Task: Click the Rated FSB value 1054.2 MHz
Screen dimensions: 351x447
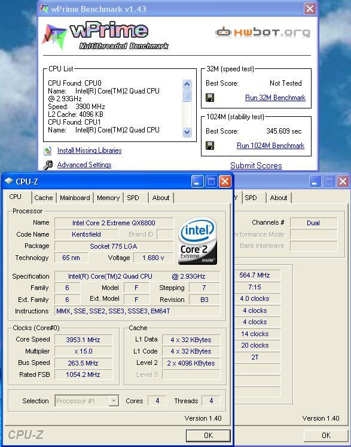Action: [x=83, y=374]
